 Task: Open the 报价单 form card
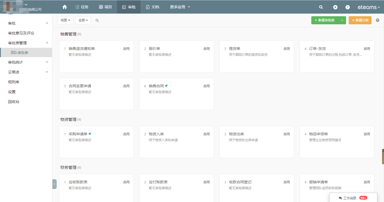(x=177, y=57)
